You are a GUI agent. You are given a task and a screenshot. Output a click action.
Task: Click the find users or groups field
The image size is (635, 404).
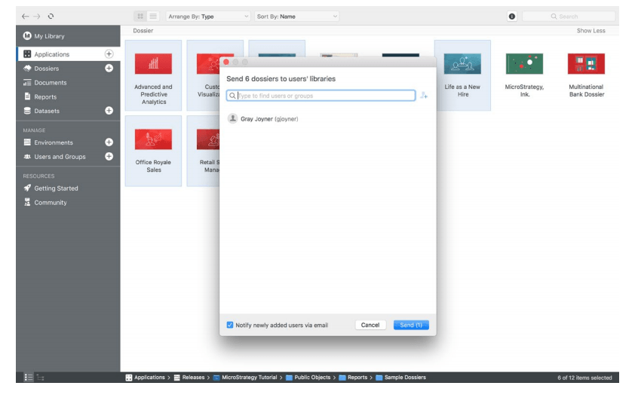point(324,96)
